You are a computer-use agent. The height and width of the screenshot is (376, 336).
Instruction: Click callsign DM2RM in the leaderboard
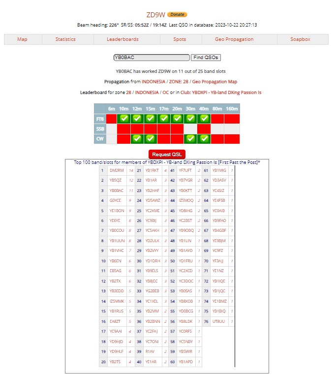(x=117, y=170)
